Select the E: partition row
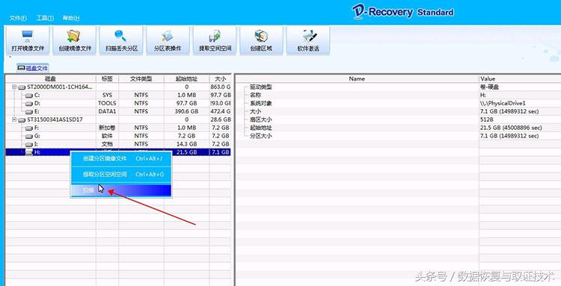The height and width of the screenshot is (286, 561). tap(118, 111)
